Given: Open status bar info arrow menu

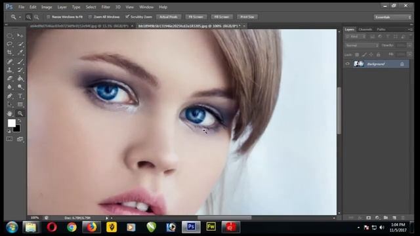Looking at the screenshot, I should click(107, 218).
